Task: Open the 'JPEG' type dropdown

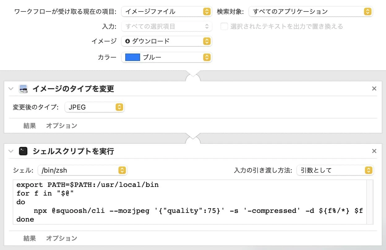Action: point(94,107)
